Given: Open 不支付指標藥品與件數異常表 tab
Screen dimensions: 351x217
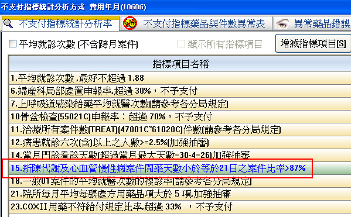Looking at the screenshot, I should coord(196,23).
